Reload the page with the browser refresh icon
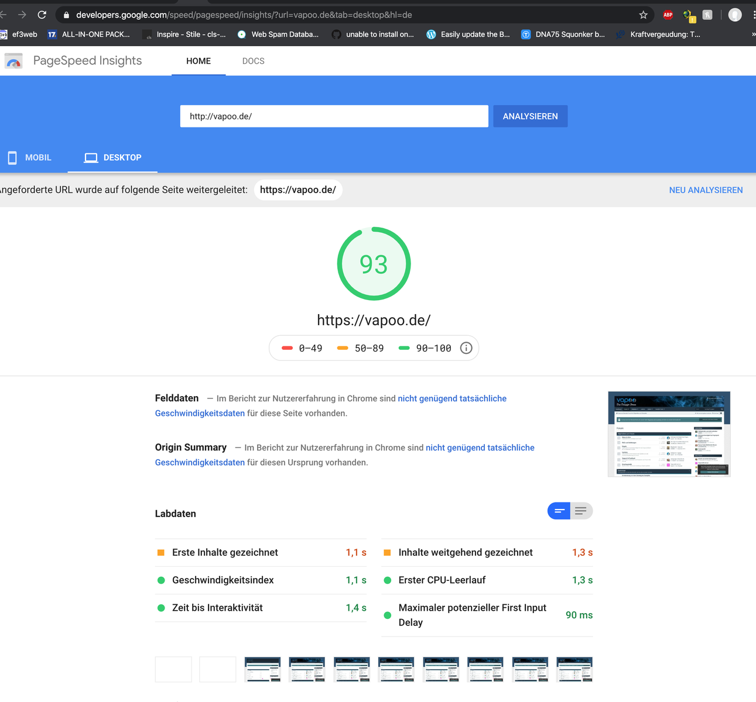756x702 pixels. (x=42, y=15)
